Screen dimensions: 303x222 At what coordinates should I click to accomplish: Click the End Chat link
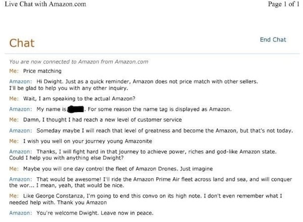click(273, 39)
